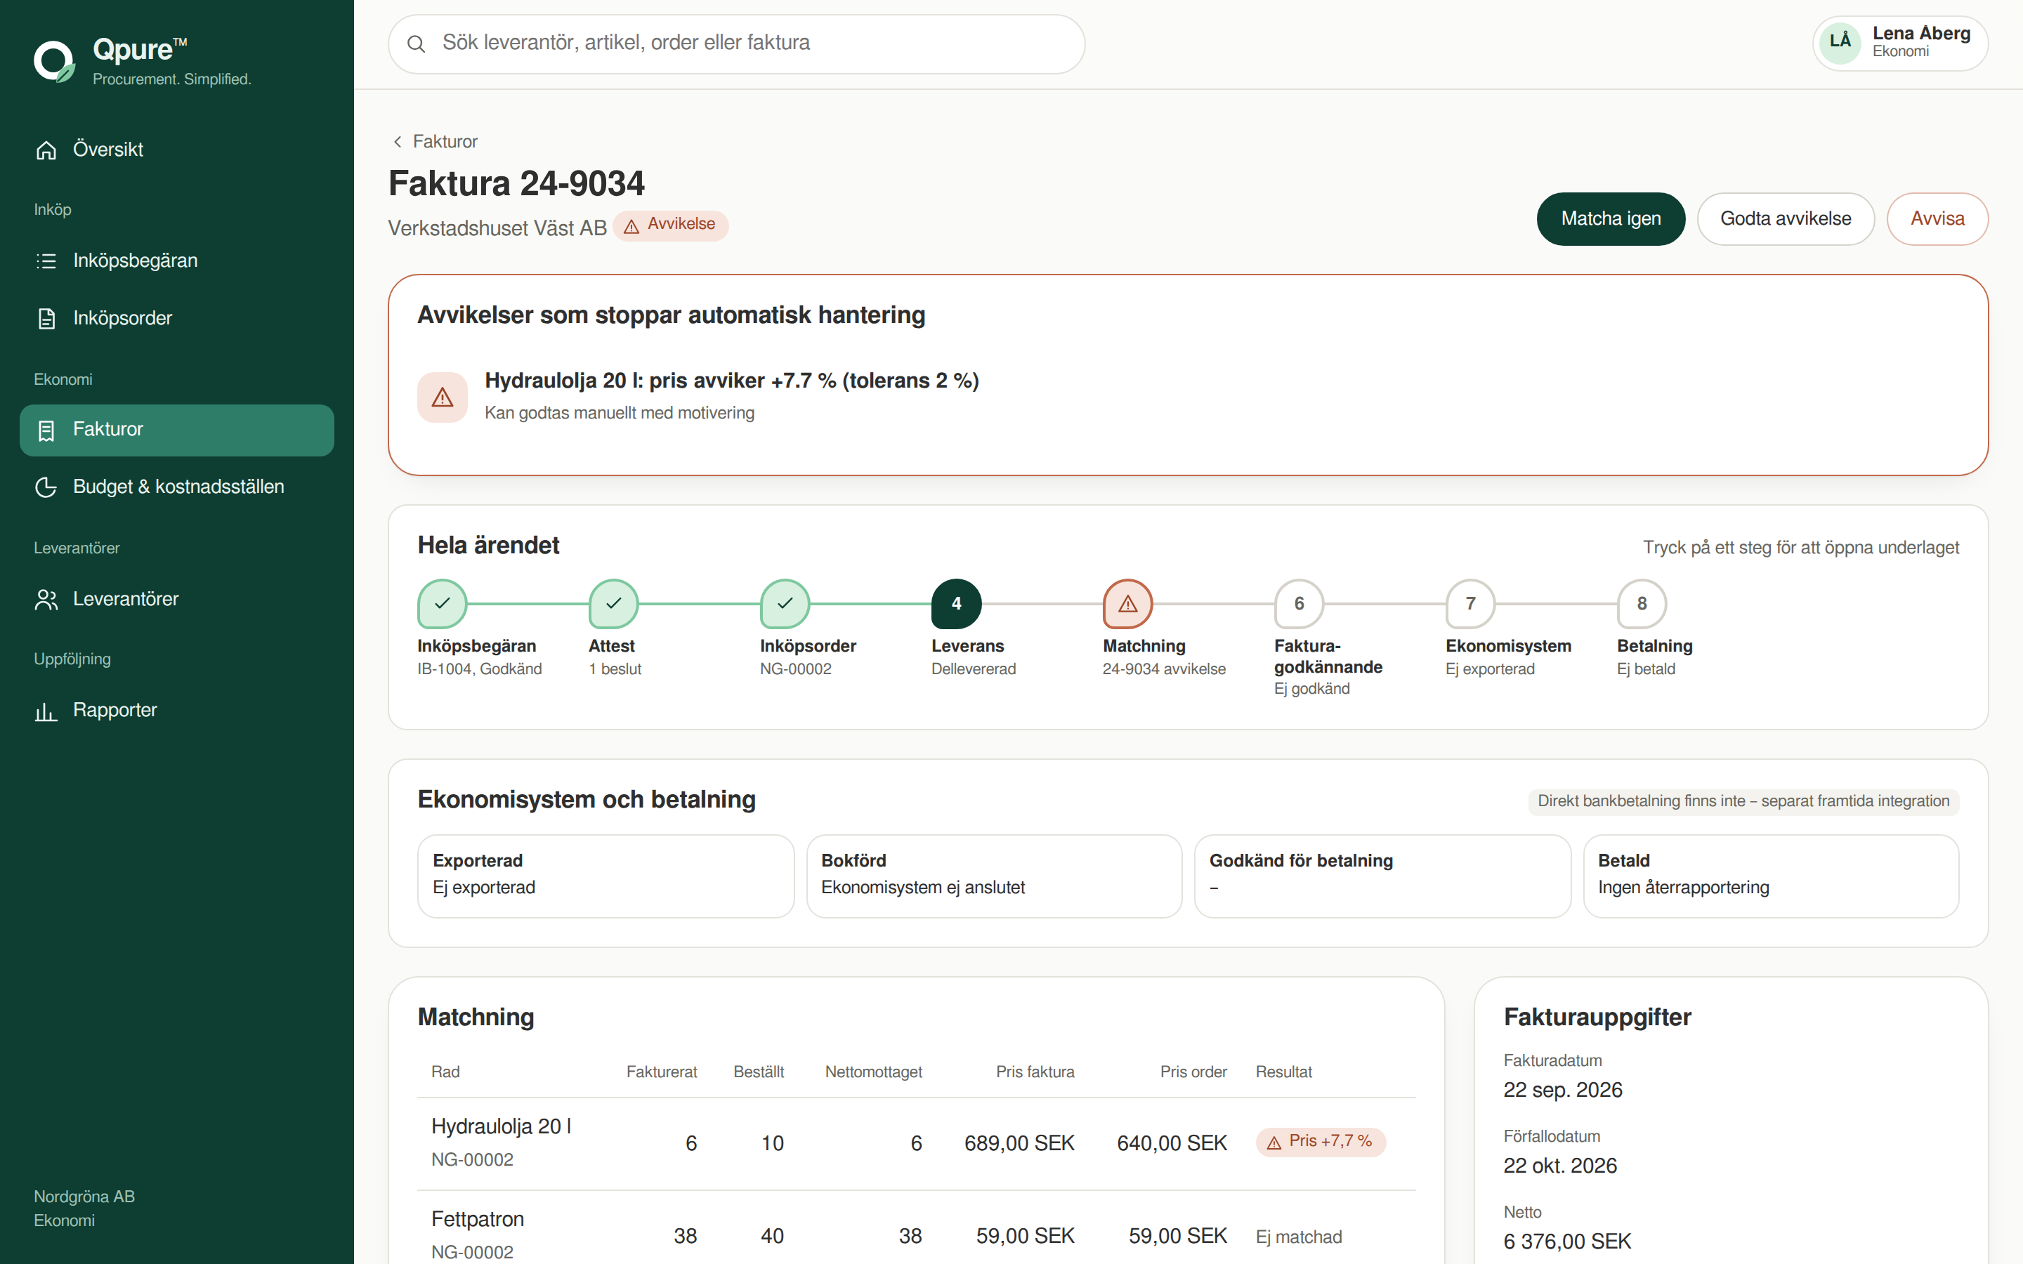Open the Matching step warning circle
The image size is (2023, 1264).
click(1127, 604)
